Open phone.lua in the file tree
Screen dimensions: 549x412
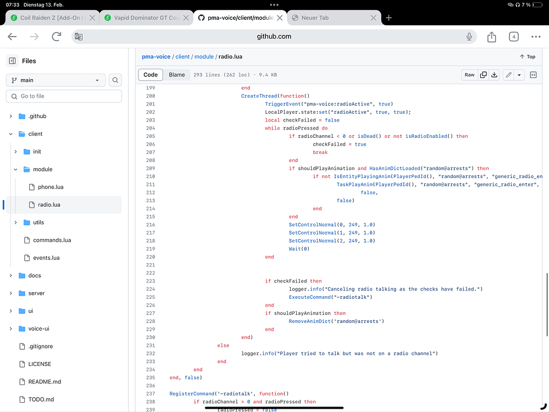51,187
